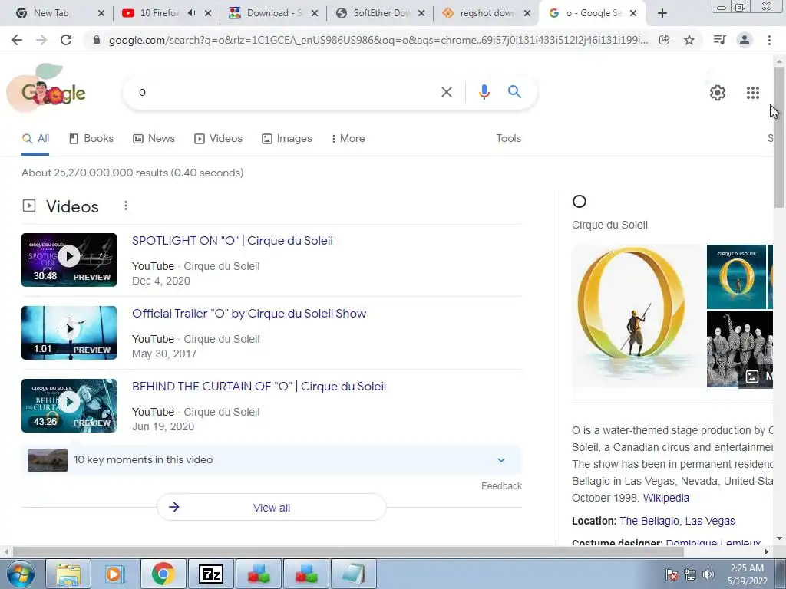
Task: Open The Bellagio, Las Vegas link
Action: click(677, 521)
